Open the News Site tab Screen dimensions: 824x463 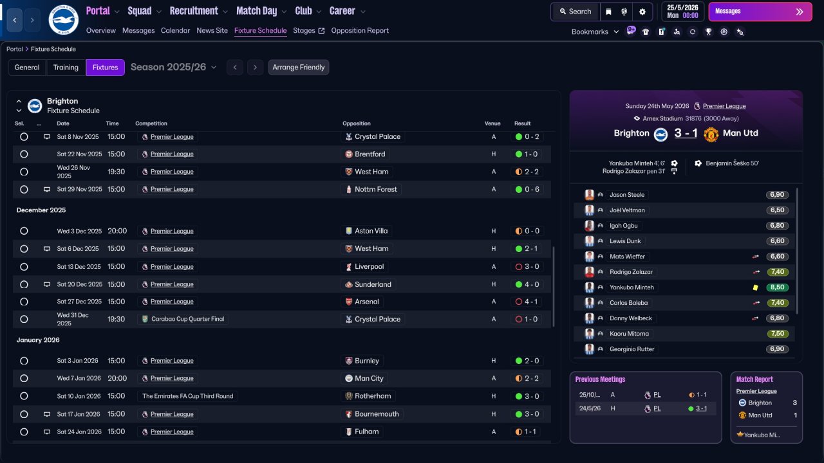pyautogui.click(x=212, y=31)
